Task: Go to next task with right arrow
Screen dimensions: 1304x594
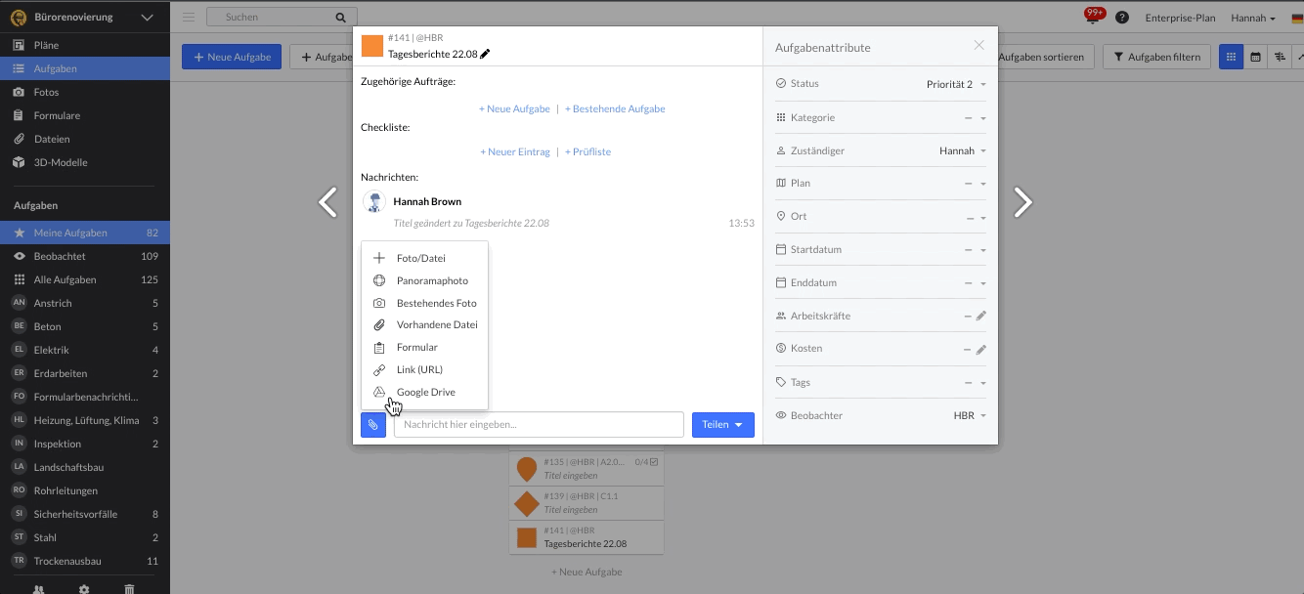Action: [1022, 202]
